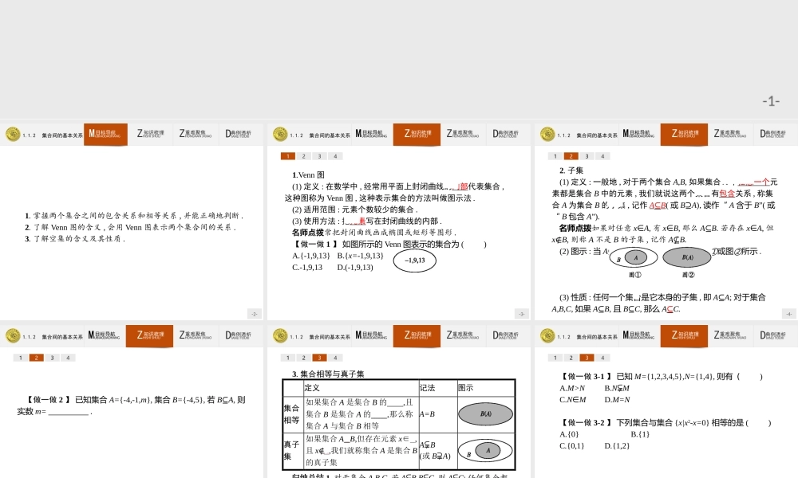Screen dimensions: 798x478
Task: Click the gold seal badge logo
Action: (13, 134)
